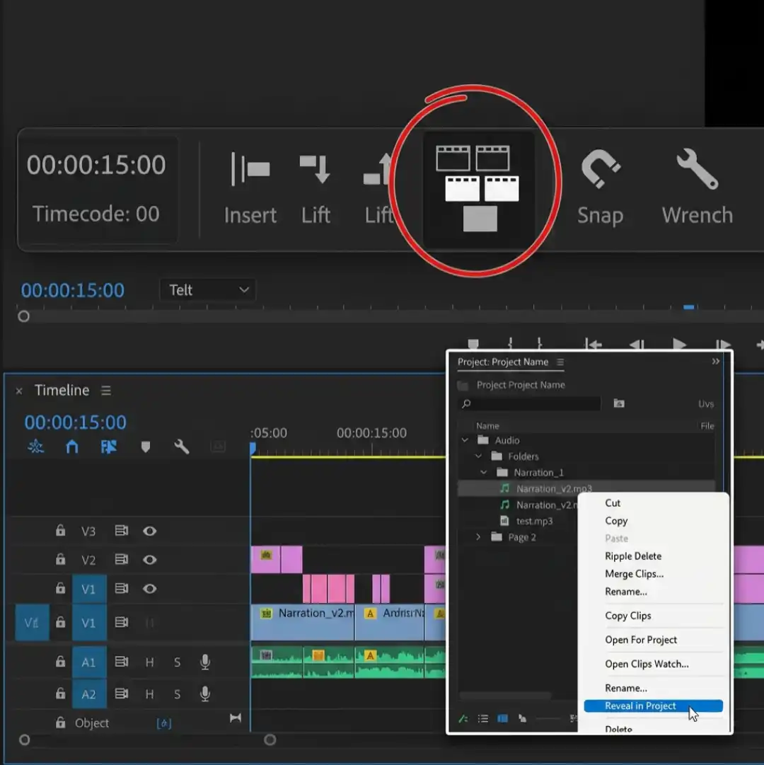The width and height of the screenshot is (764, 765).
Task: Collapse the Folders bin
Action: coord(479,456)
